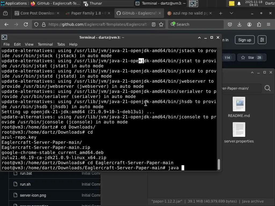Select the Terminal dartz@vm3 taskbar entry
275x206 pixels.
161,3
